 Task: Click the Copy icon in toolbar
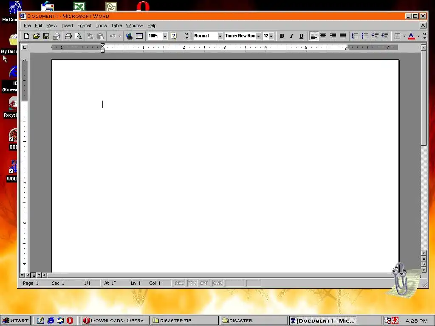pos(90,36)
